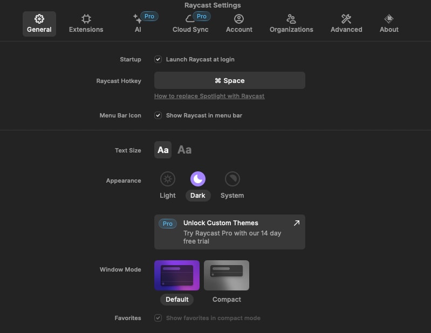
Task: Toggle Launch Raycast at login checkbox
Action: point(158,59)
